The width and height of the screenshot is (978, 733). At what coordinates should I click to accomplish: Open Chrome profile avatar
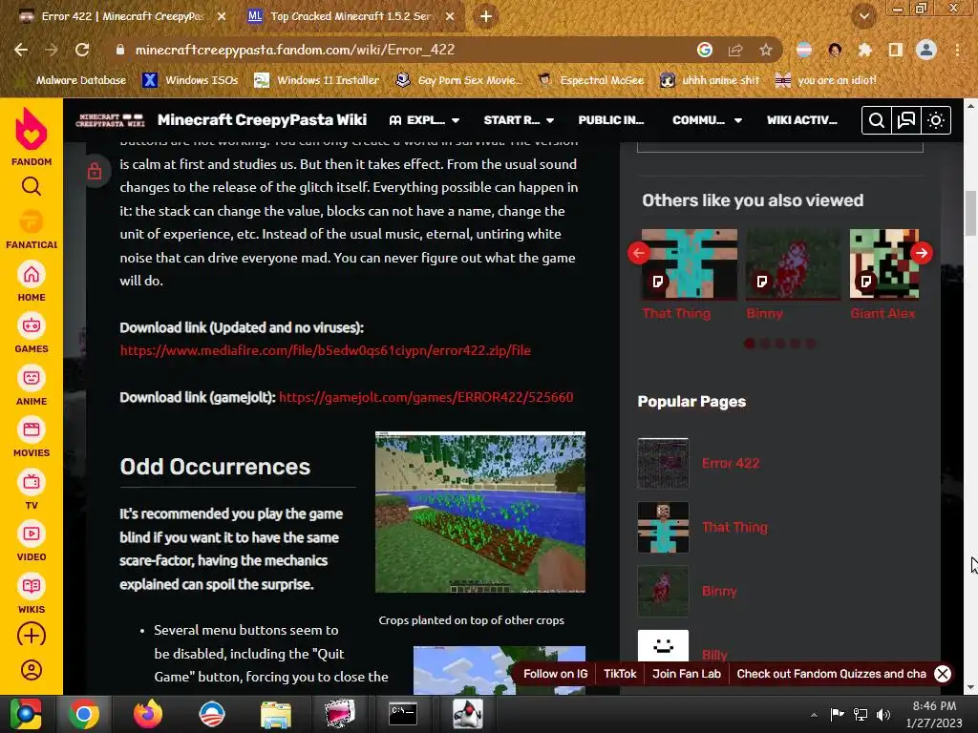(926, 50)
